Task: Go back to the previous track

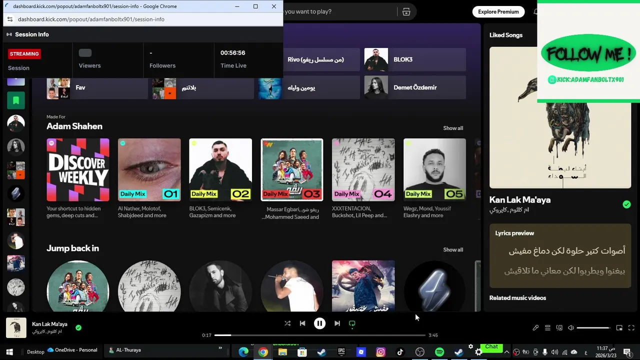Action: [302, 323]
